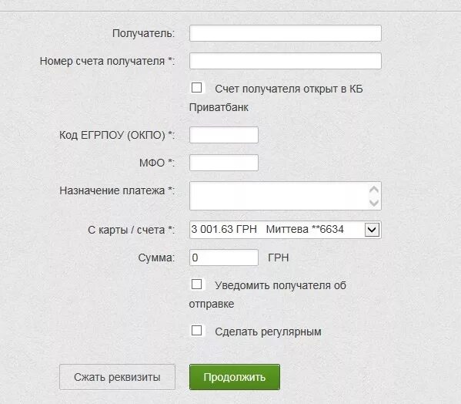Click textarea scroll up arrow

click(x=374, y=190)
